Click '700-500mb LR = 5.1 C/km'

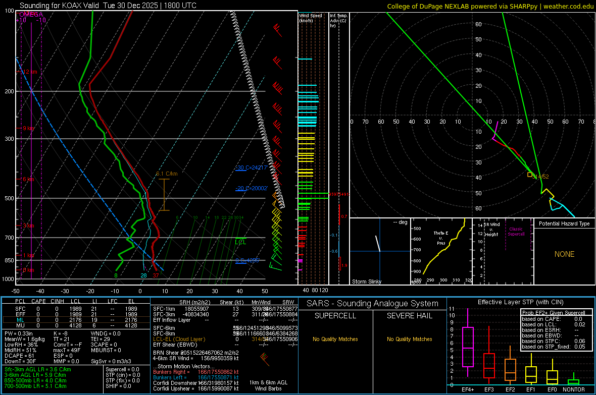click(35, 386)
